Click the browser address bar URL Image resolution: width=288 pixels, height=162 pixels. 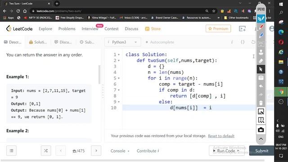[x=59, y=11]
